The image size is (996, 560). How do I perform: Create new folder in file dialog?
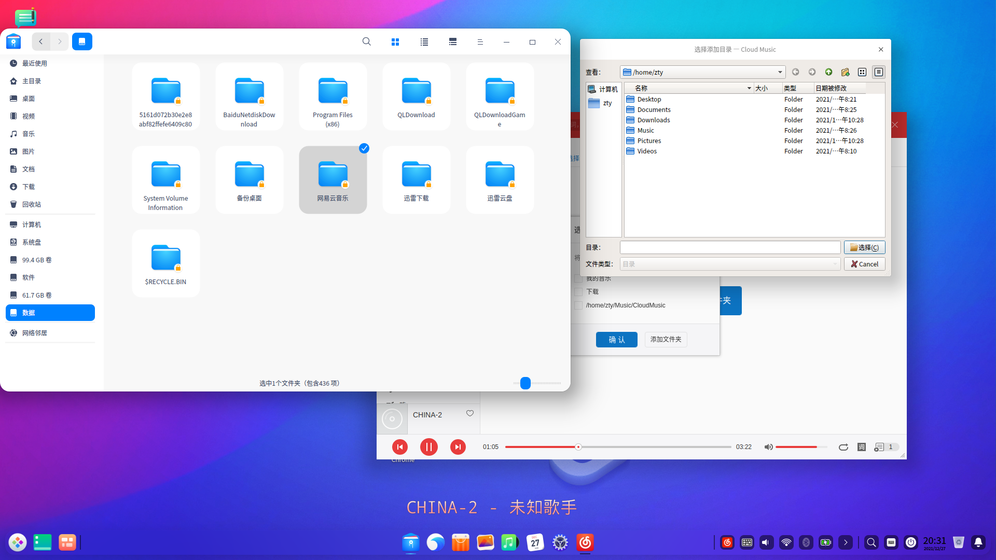tap(845, 72)
